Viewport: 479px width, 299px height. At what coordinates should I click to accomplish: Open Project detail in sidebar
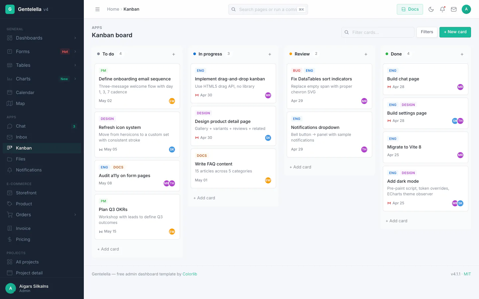pos(42,273)
